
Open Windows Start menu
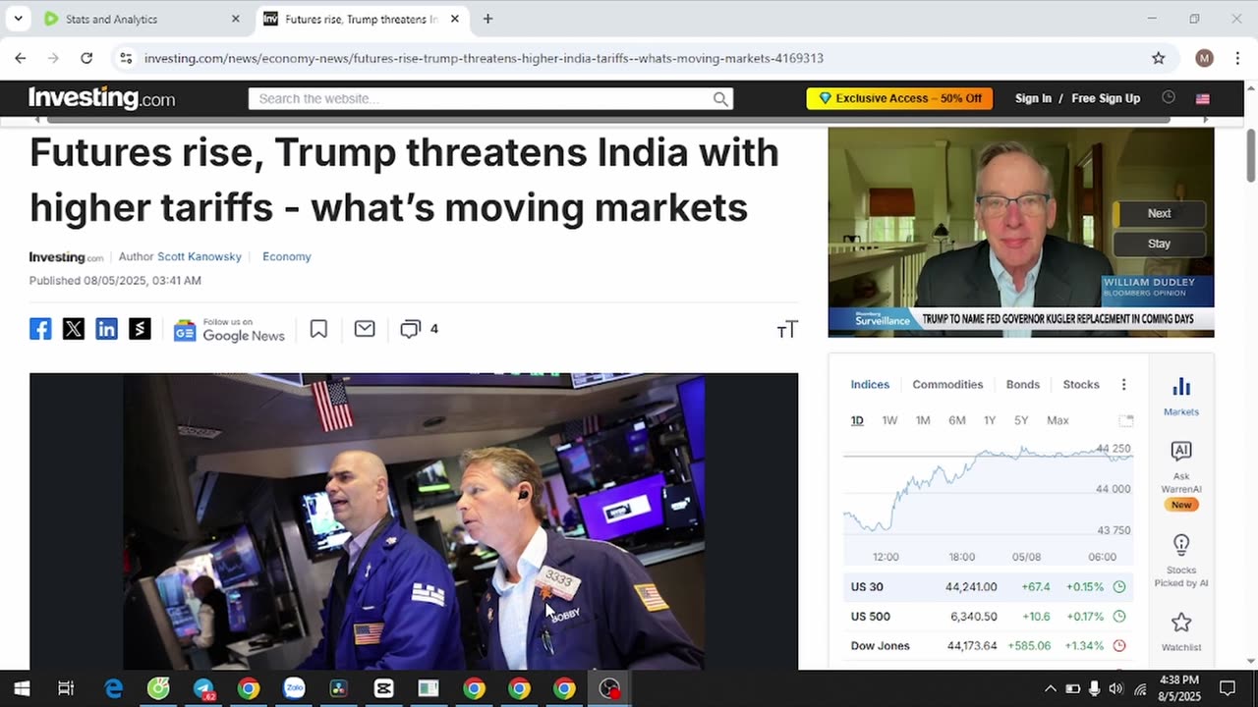pyautogui.click(x=22, y=688)
